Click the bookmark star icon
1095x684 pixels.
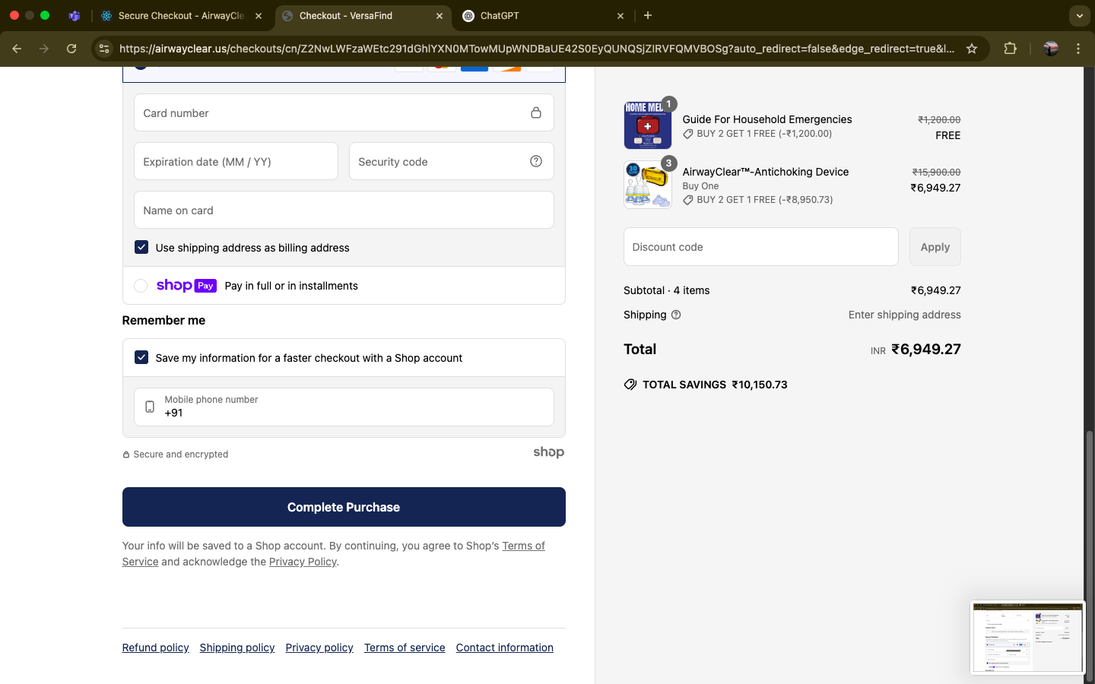971,49
